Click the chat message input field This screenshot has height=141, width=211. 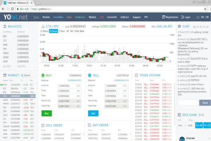(x=188, y=103)
